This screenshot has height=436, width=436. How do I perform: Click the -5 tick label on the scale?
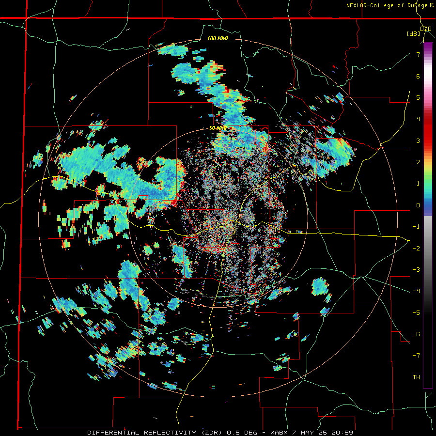(x=416, y=313)
